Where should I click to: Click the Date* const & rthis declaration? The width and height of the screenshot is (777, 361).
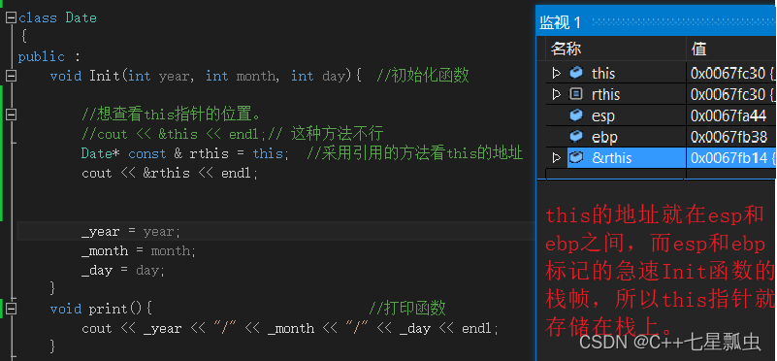pos(185,153)
